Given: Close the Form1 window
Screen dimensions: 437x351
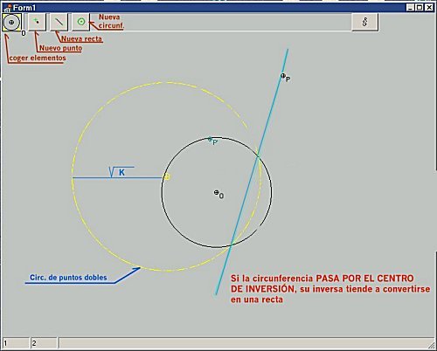Looking at the screenshot, I should (429, 7).
